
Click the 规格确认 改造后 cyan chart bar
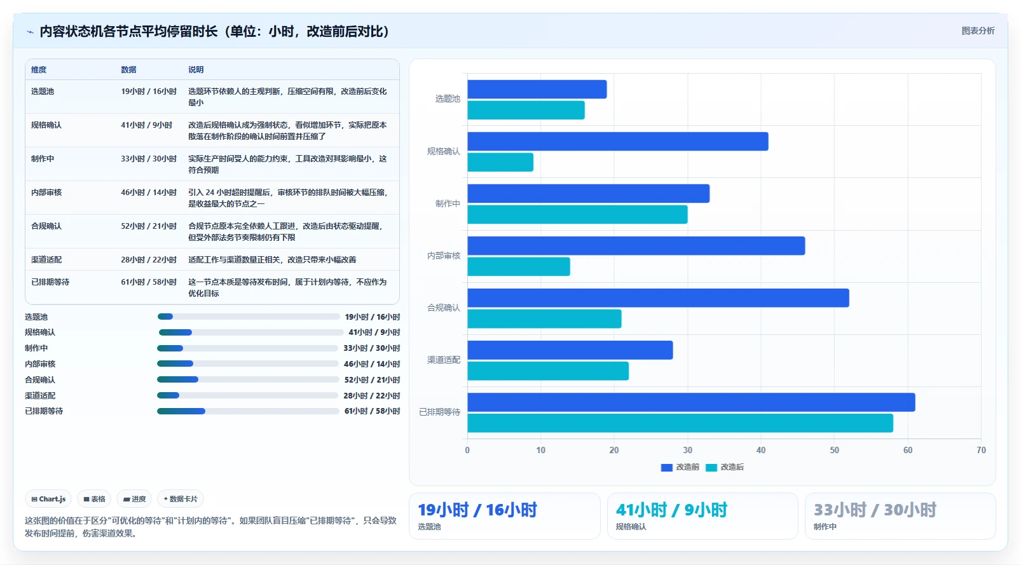[x=500, y=162]
